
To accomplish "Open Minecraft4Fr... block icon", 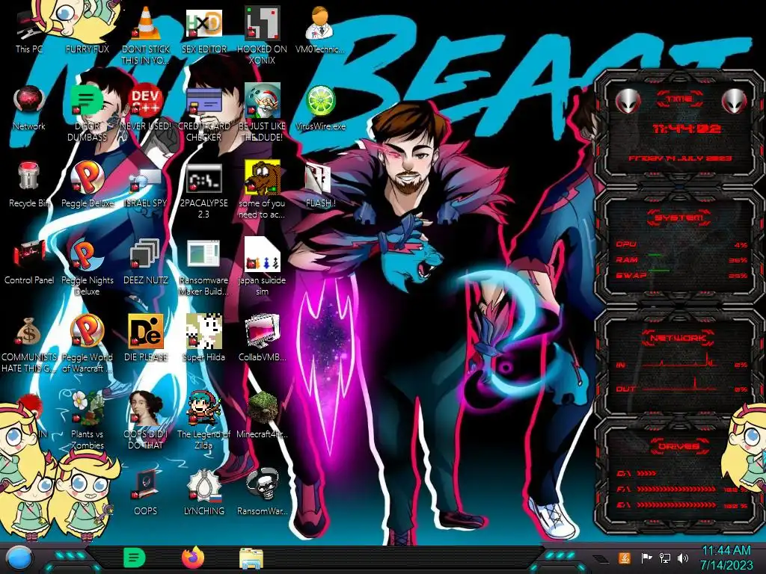I will [262, 416].
